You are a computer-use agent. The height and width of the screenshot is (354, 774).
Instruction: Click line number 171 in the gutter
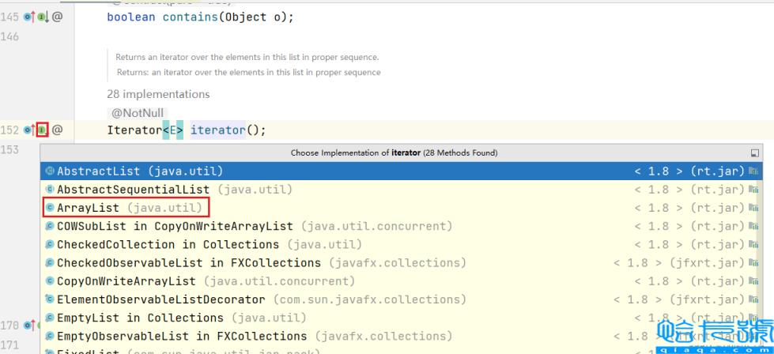[x=9, y=345]
